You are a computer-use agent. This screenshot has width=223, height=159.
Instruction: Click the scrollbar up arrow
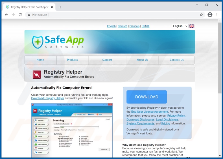(x=220, y=21)
